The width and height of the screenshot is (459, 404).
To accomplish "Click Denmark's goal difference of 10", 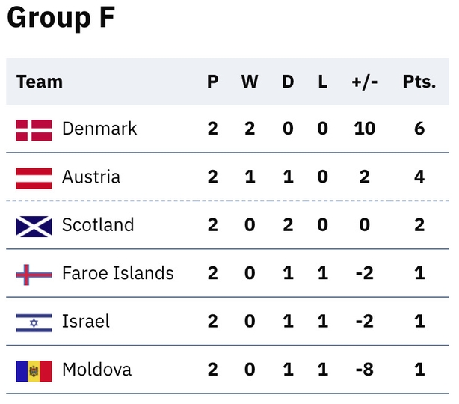I will (x=365, y=129).
